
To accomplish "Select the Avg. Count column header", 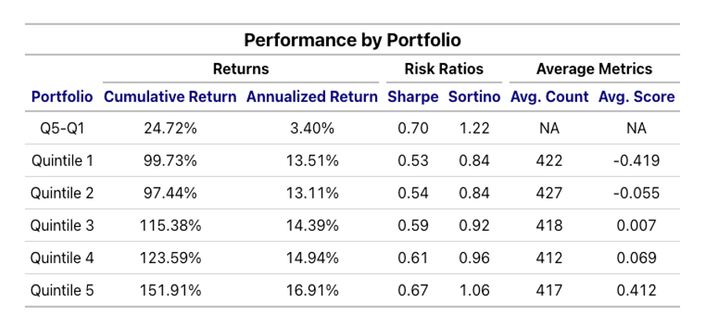I will (550, 97).
